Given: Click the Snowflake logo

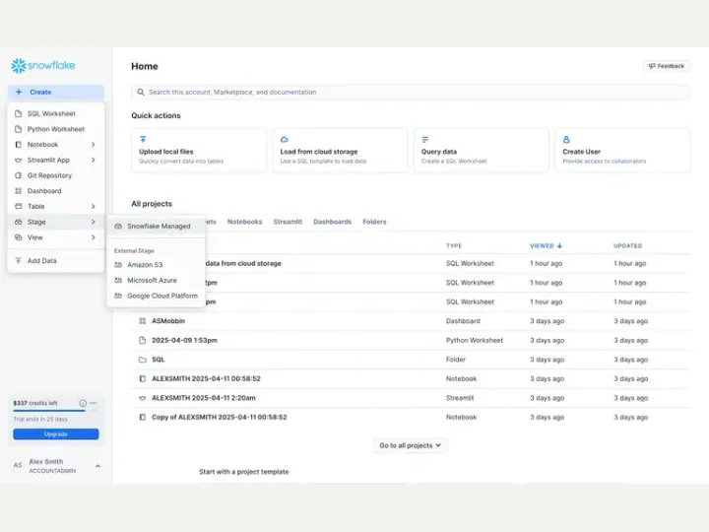Looking at the screenshot, I should 43,66.
